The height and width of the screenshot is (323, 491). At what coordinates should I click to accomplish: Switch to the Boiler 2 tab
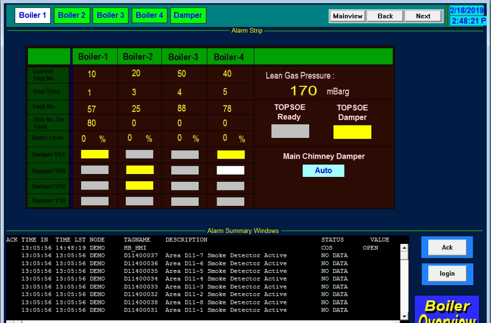click(71, 15)
